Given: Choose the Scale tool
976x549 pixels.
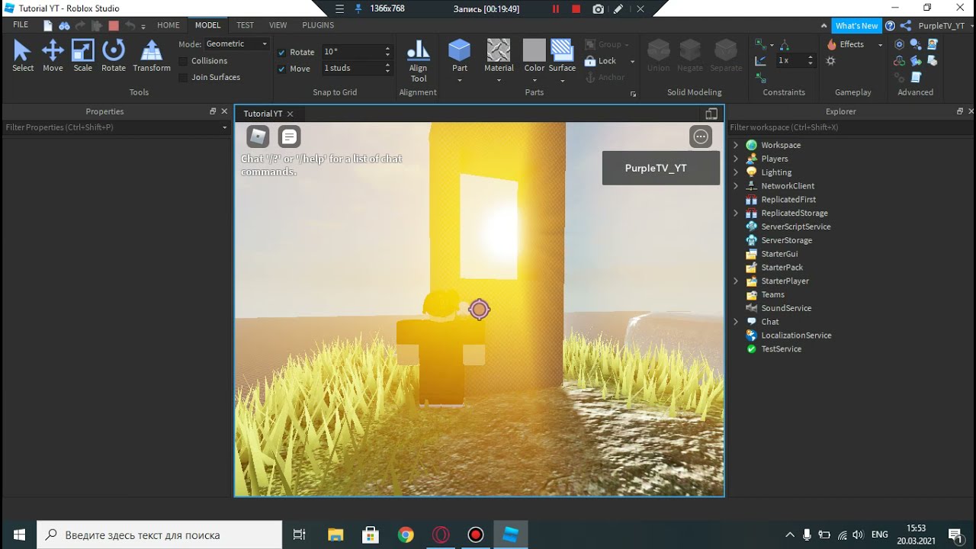Looking at the screenshot, I should [82, 56].
